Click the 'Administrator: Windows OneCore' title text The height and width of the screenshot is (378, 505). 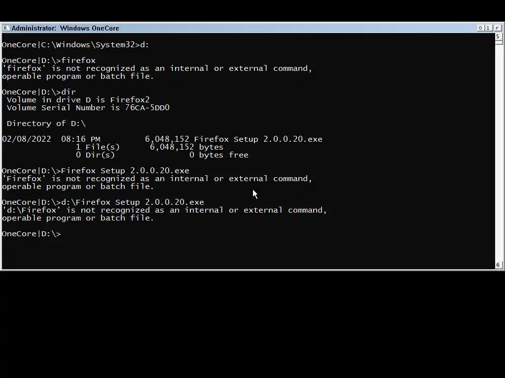pyautogui.click(x=66, y=28)
